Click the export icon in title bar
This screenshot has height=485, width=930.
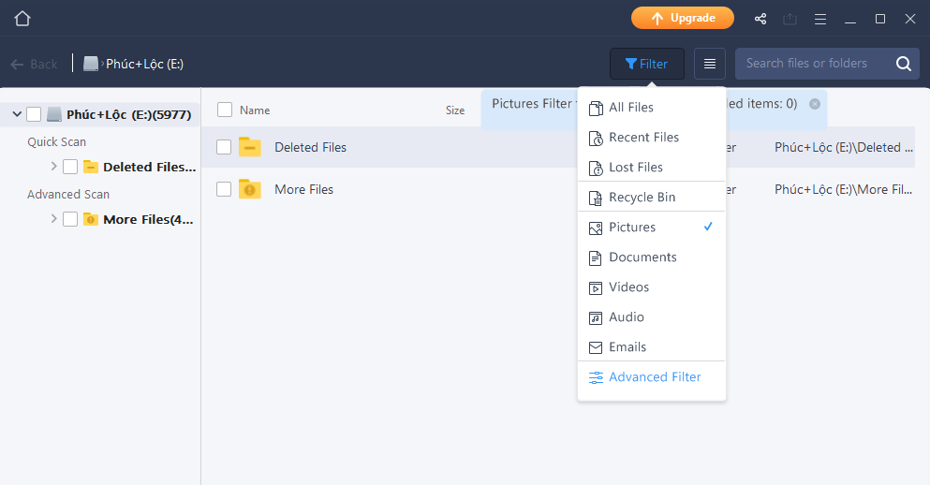[790, 19]
